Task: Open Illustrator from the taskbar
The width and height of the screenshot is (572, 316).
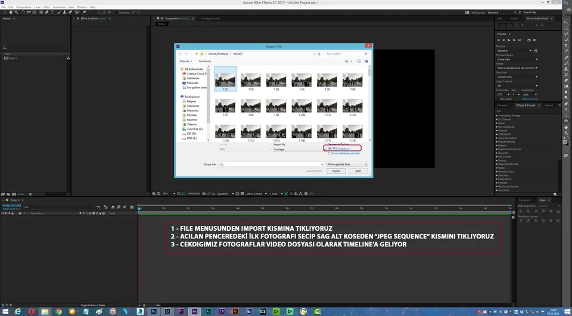Action: pyautogui.click(x=235, y=311)
